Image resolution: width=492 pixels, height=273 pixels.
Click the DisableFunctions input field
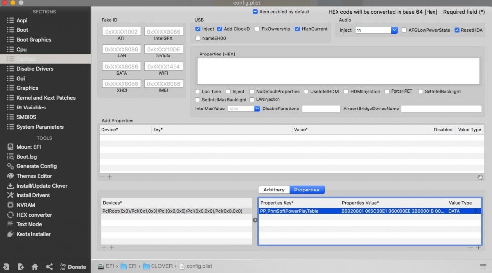click(x=321, y=109)
